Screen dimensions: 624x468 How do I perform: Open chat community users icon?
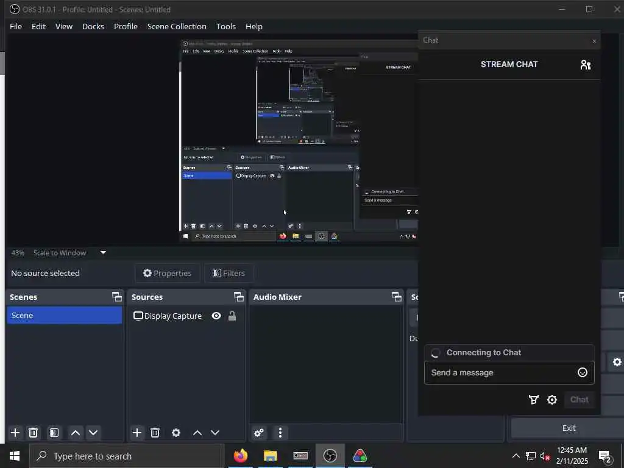pos(586,65)
